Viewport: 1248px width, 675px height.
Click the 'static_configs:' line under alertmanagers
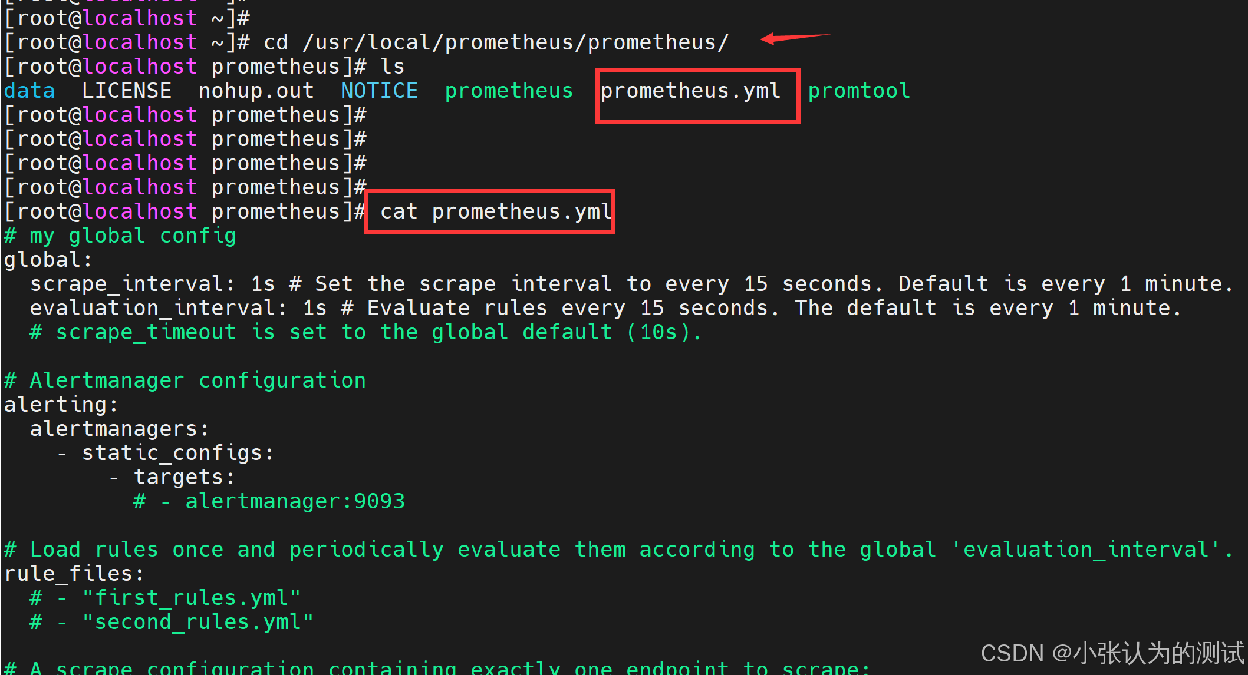pyautogui.click(x=177, y=454)
